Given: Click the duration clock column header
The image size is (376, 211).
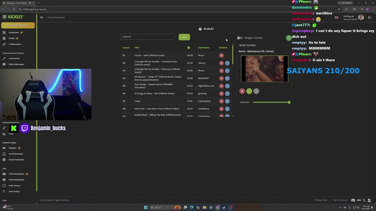Looking at the screenshot, I should [x=189, y=47].
